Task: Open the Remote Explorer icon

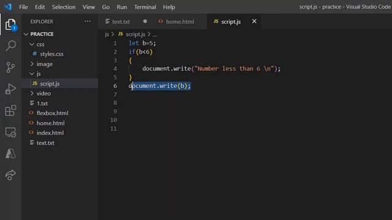Action: (x=10, y=132)
